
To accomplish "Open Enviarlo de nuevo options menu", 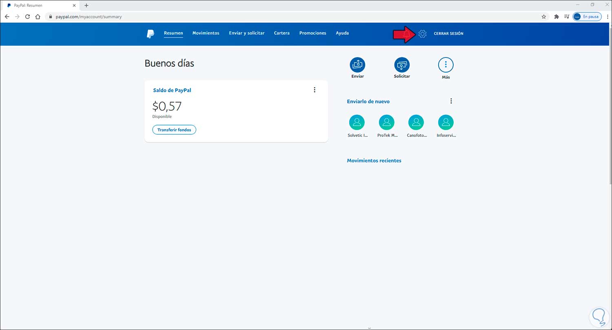I will pos(451,101).
